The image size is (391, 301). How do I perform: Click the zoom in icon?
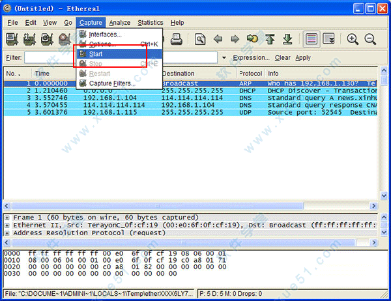[353, 39]
